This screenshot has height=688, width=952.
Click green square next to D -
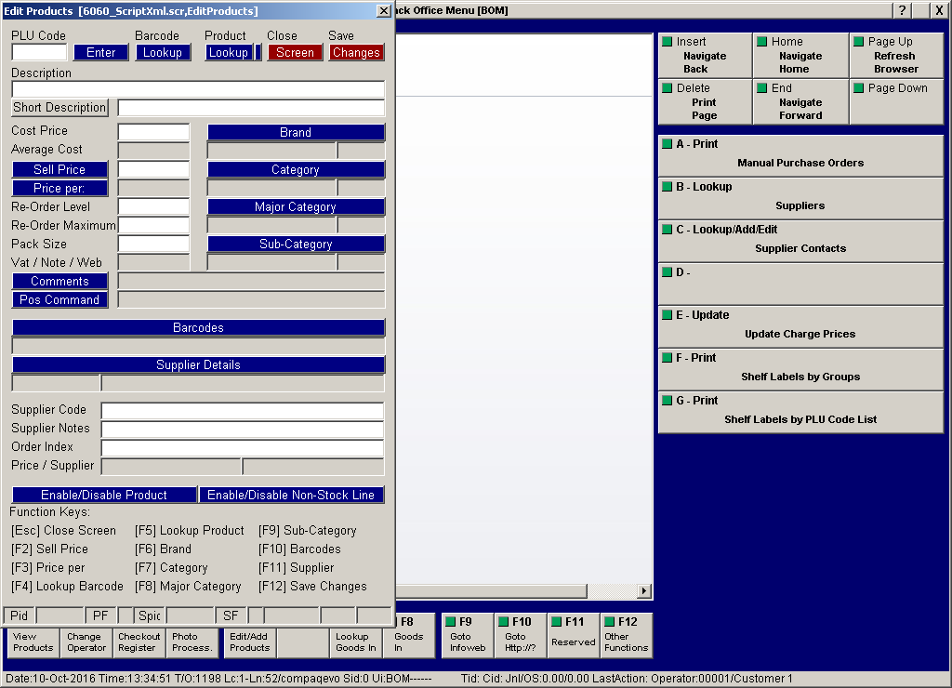(667, 272)
